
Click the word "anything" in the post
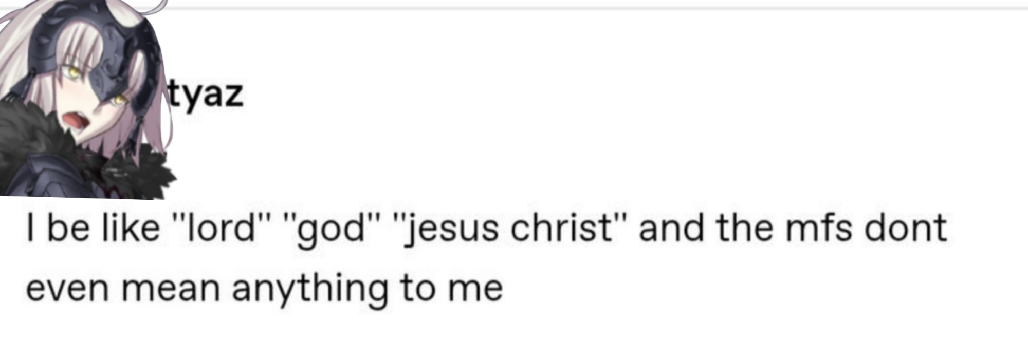pyautogui.click(x=310, y=289)
